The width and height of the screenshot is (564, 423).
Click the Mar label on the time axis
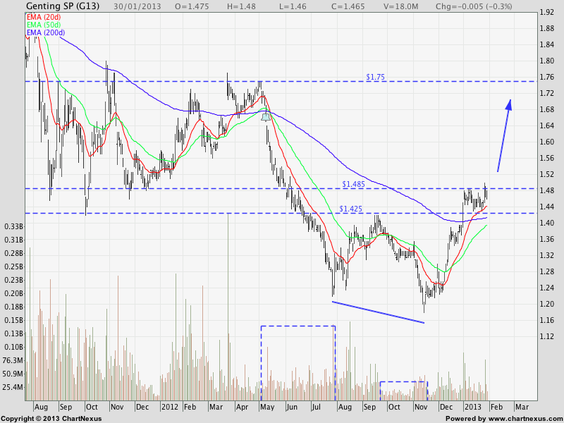pos(521,407)
